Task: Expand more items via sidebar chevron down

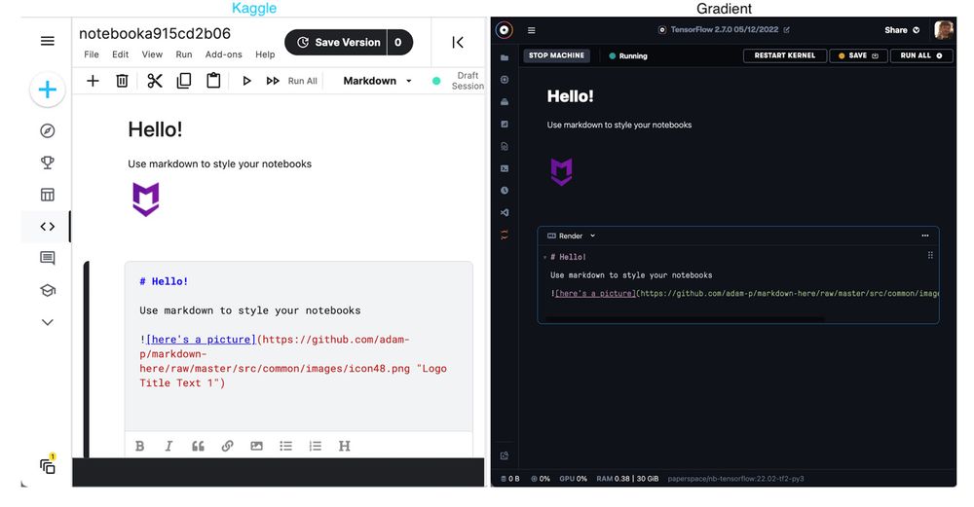Action: click(47, 322)
